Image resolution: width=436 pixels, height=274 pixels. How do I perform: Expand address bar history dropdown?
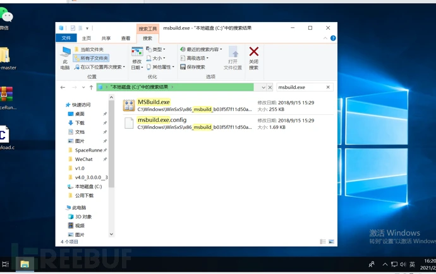coord(263,87)
